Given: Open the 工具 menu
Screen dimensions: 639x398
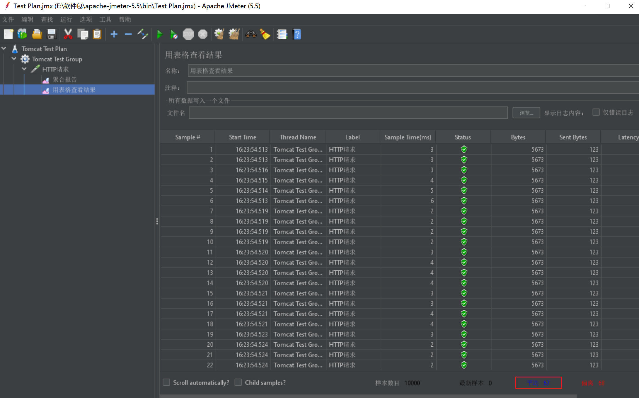Looking at the screenshot, I should coord(105,19).
